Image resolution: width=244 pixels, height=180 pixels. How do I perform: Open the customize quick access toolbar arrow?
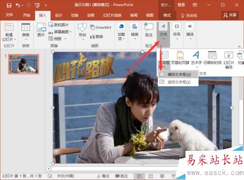(x=46, y=5)
